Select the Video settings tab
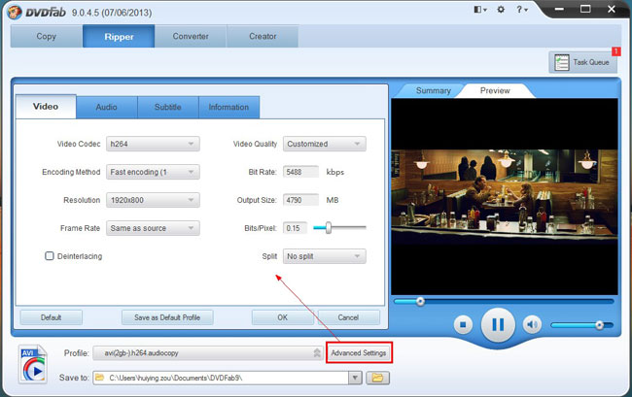 (46, 107)
